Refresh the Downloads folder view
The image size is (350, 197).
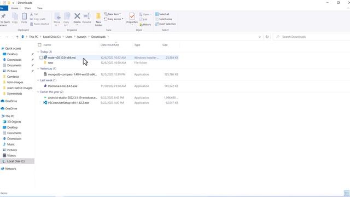click(x=267, y=37)
